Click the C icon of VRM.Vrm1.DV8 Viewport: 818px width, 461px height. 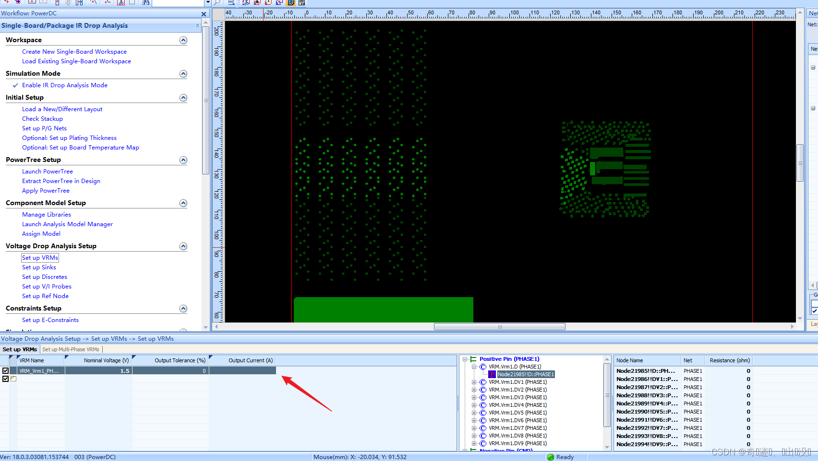483,436
